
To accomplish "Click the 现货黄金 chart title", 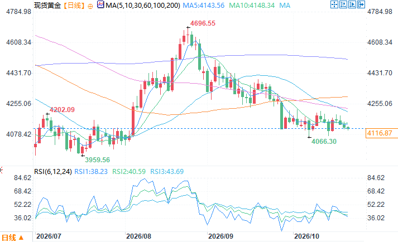I will point(47,6).
